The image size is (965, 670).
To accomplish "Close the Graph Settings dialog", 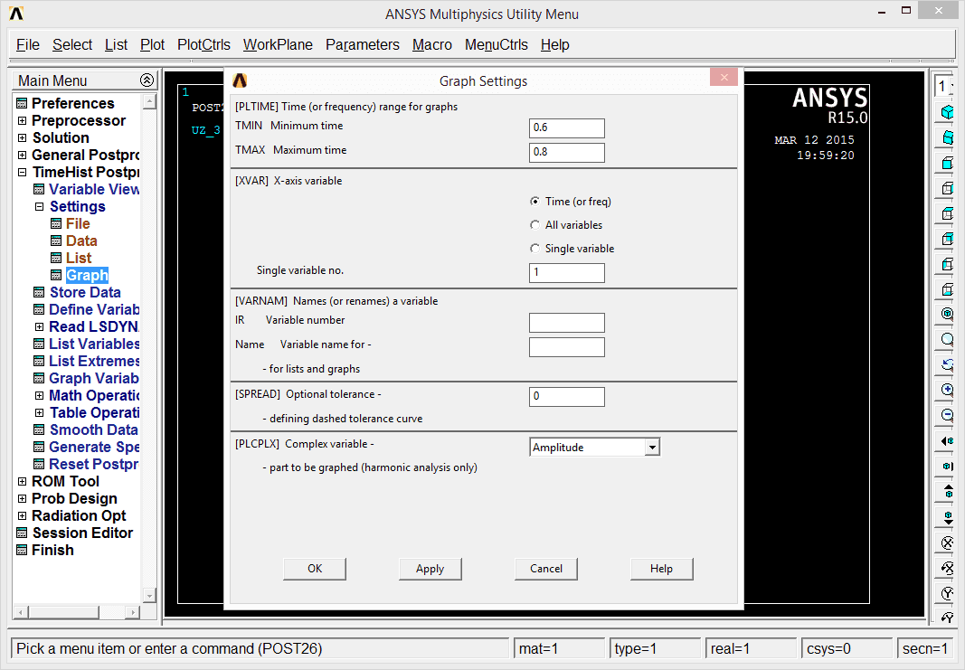I will 724,78.
